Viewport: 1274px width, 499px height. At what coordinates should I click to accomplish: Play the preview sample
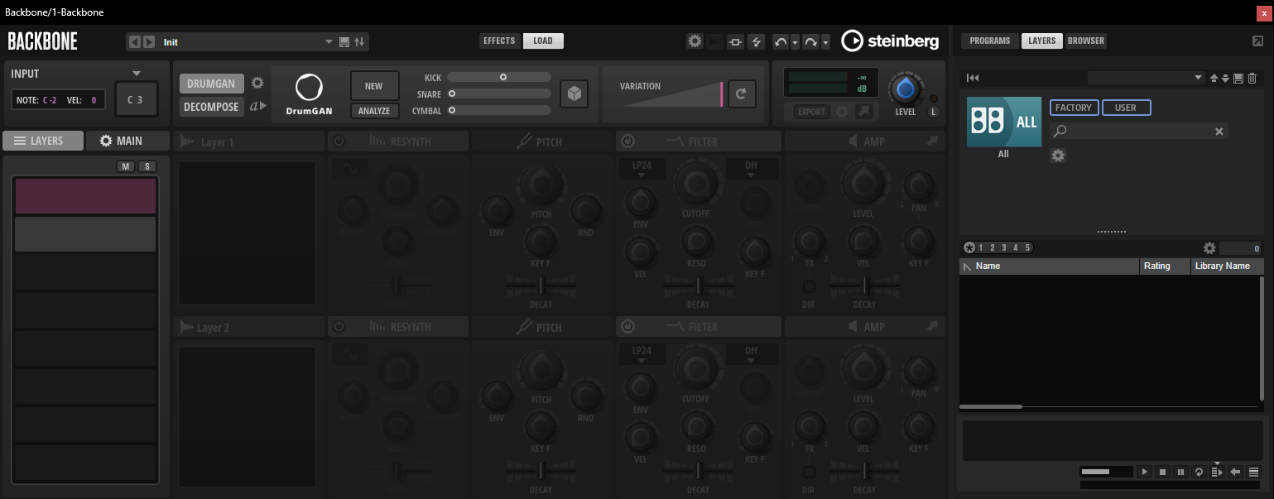coord(1144,472)
